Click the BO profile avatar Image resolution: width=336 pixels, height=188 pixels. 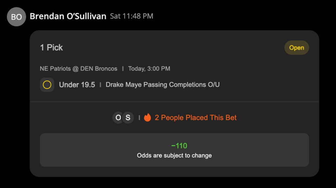coord(16,17)
